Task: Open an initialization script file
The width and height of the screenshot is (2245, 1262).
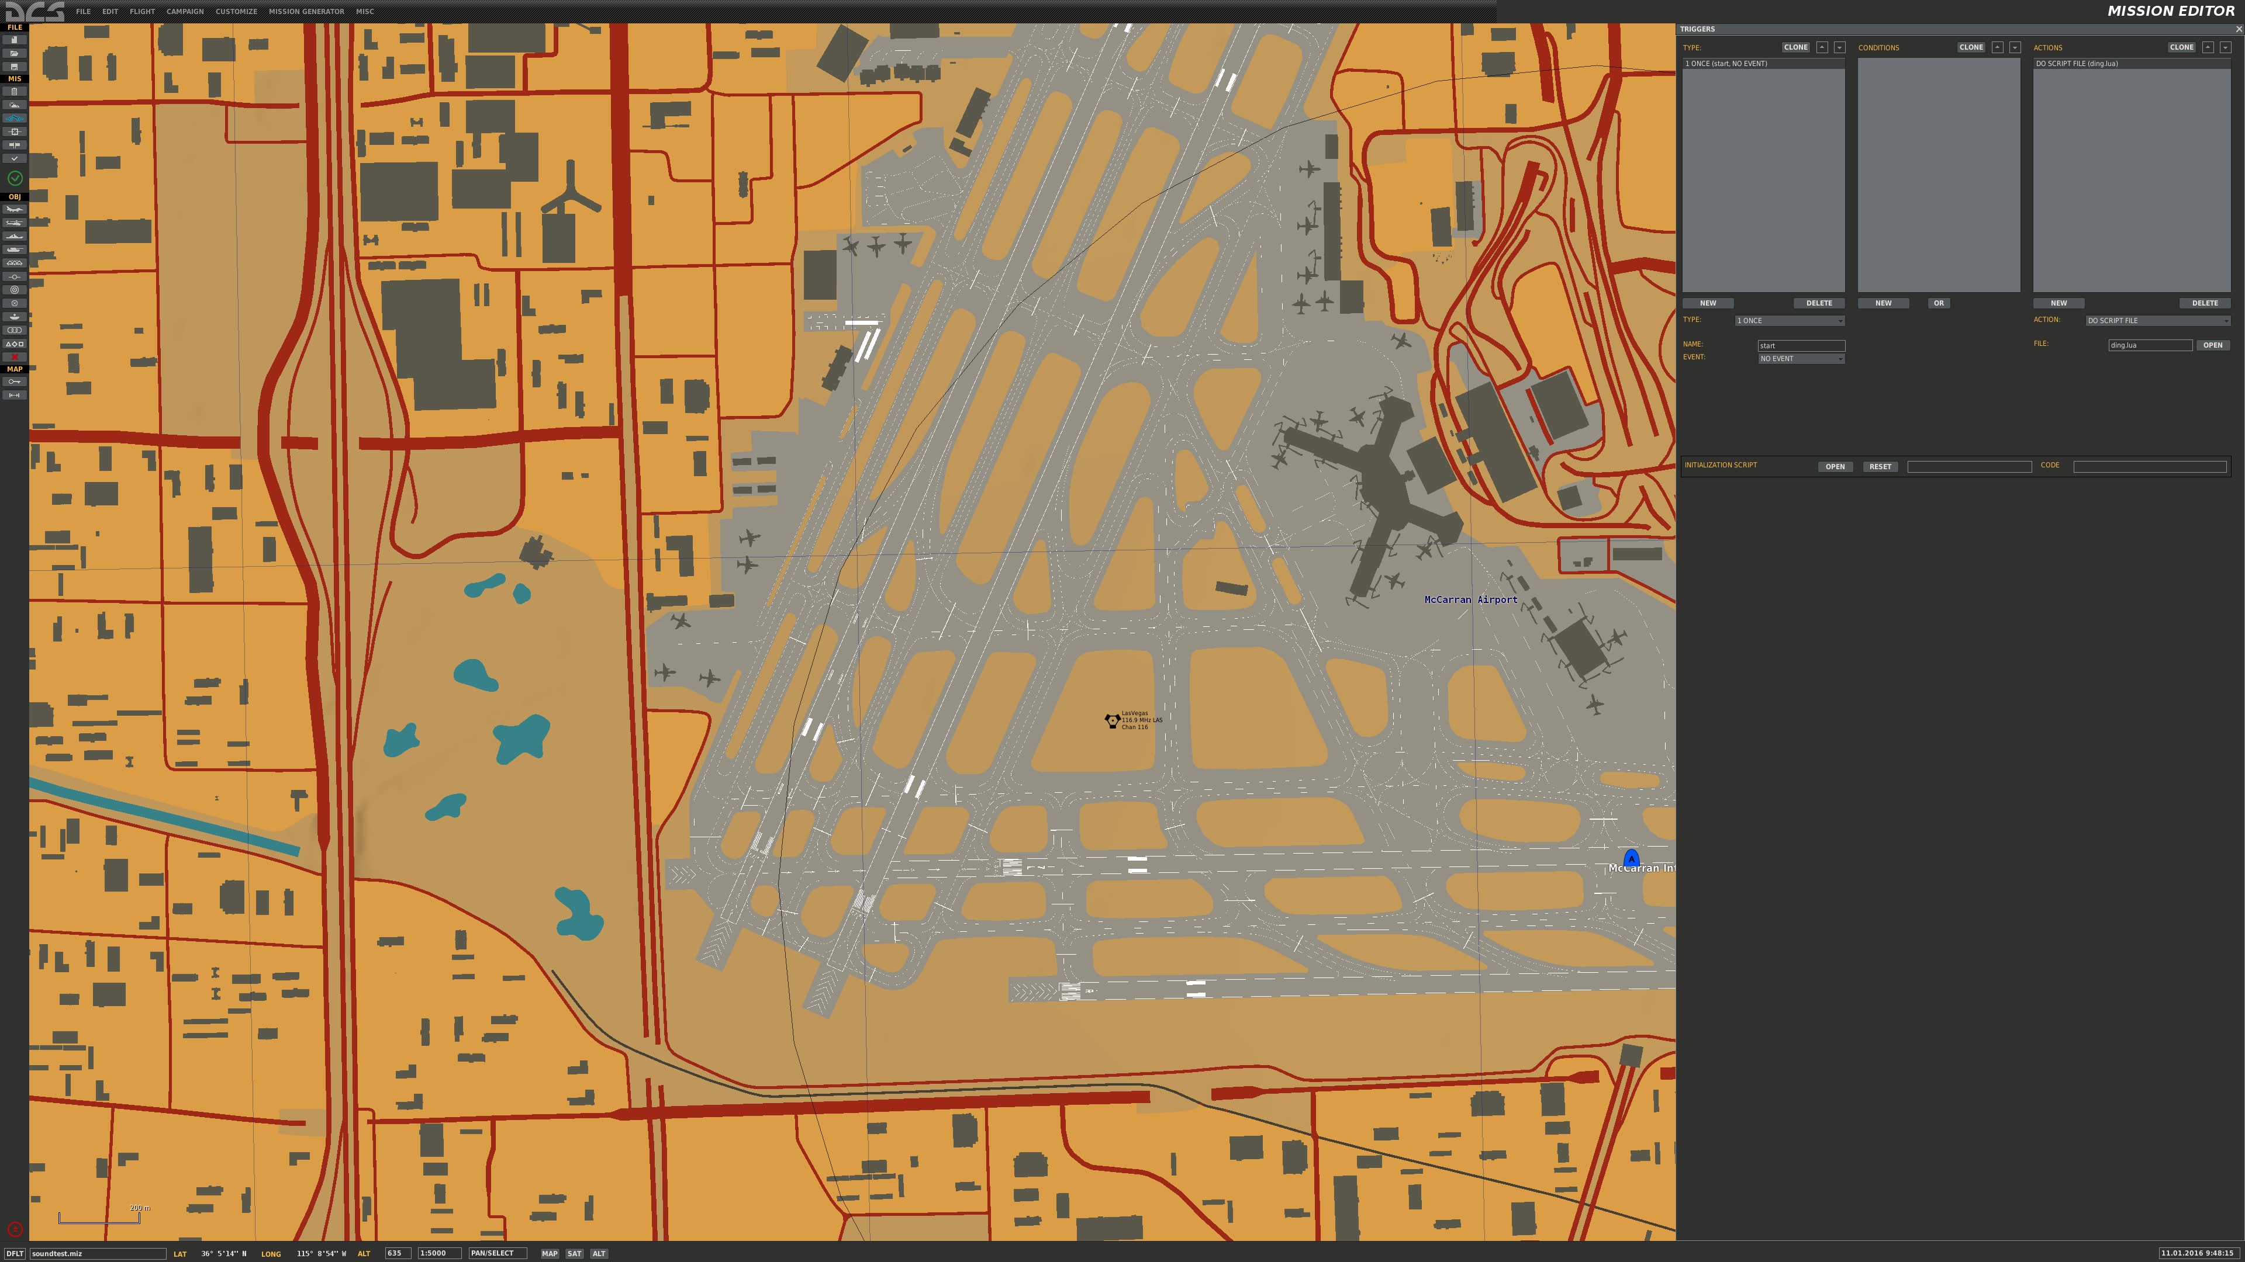Action: click(1835, 467)
